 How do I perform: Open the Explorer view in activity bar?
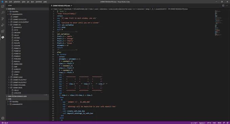pos(3,6)
